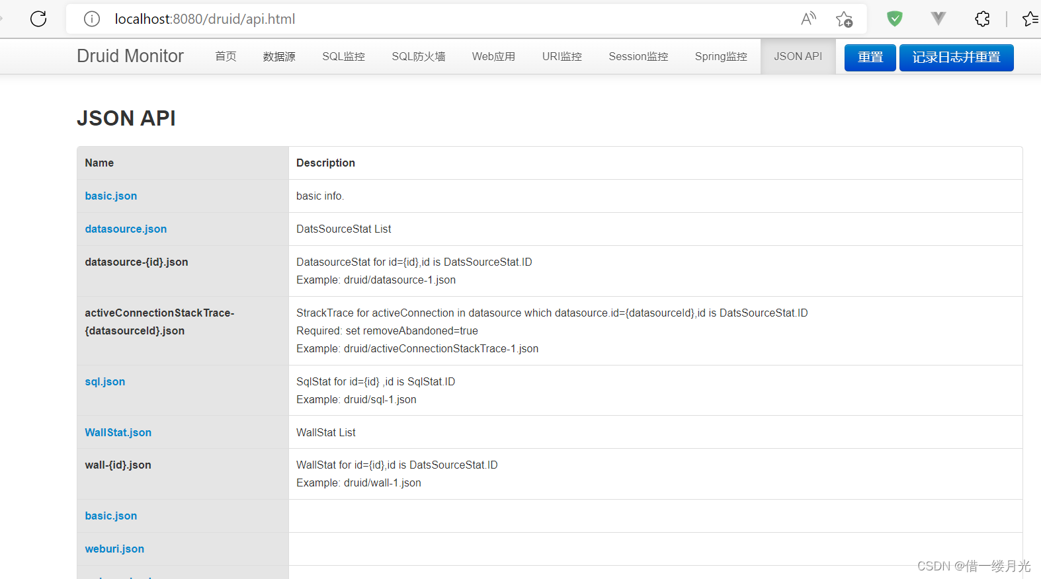
Task: Click the 'basic info.' description text
Action: click(x=320, y=196)
